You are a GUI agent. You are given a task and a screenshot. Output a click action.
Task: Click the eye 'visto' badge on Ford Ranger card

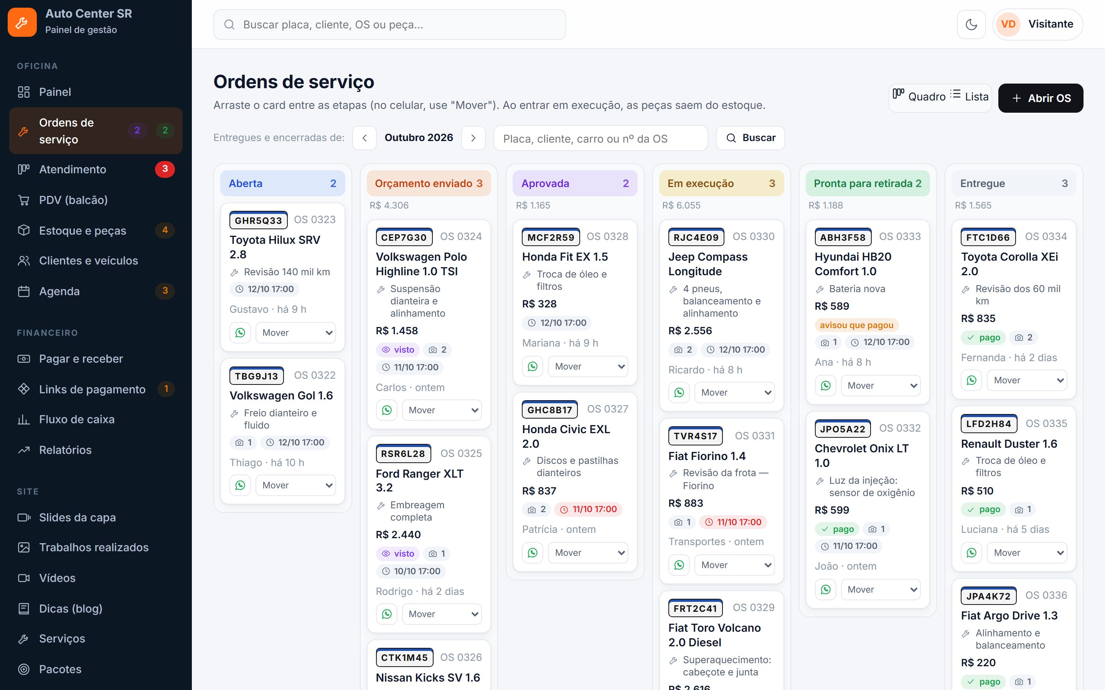click(x=398, y=554)
